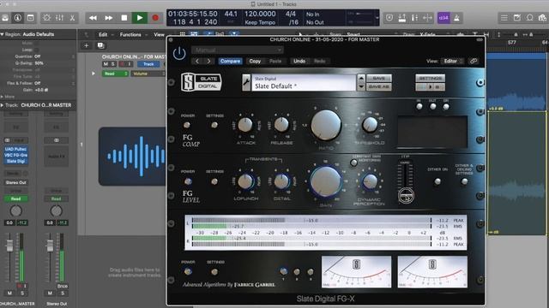
Task: Click the plugin link chain icon
Action: click(x=474, y=61)
